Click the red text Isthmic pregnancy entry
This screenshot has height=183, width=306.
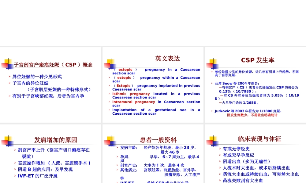pos(131,94)
